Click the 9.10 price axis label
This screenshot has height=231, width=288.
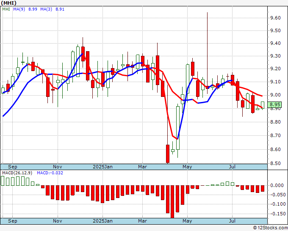pos(275,82)
